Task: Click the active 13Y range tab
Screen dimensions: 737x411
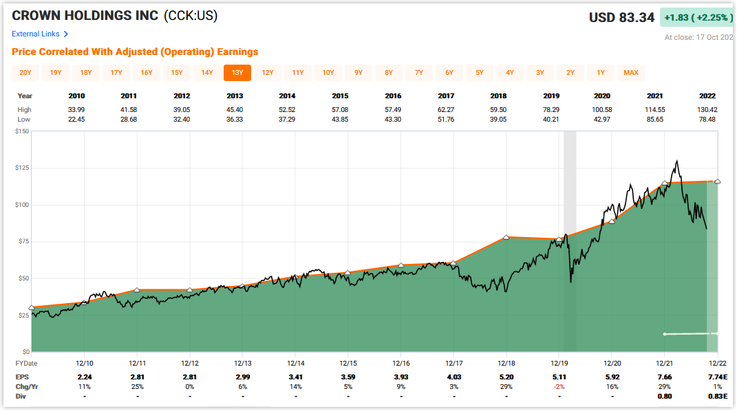Action: tap(237, 73)
